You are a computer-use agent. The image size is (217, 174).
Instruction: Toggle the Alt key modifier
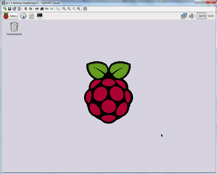(x=52, y=9)
